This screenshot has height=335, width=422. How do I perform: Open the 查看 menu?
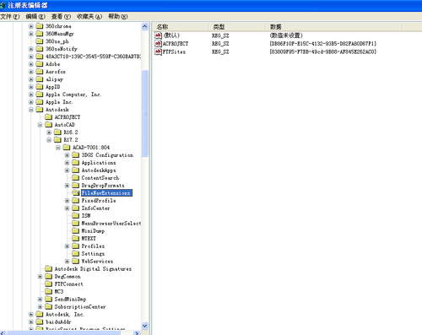[x=61, y=17]
